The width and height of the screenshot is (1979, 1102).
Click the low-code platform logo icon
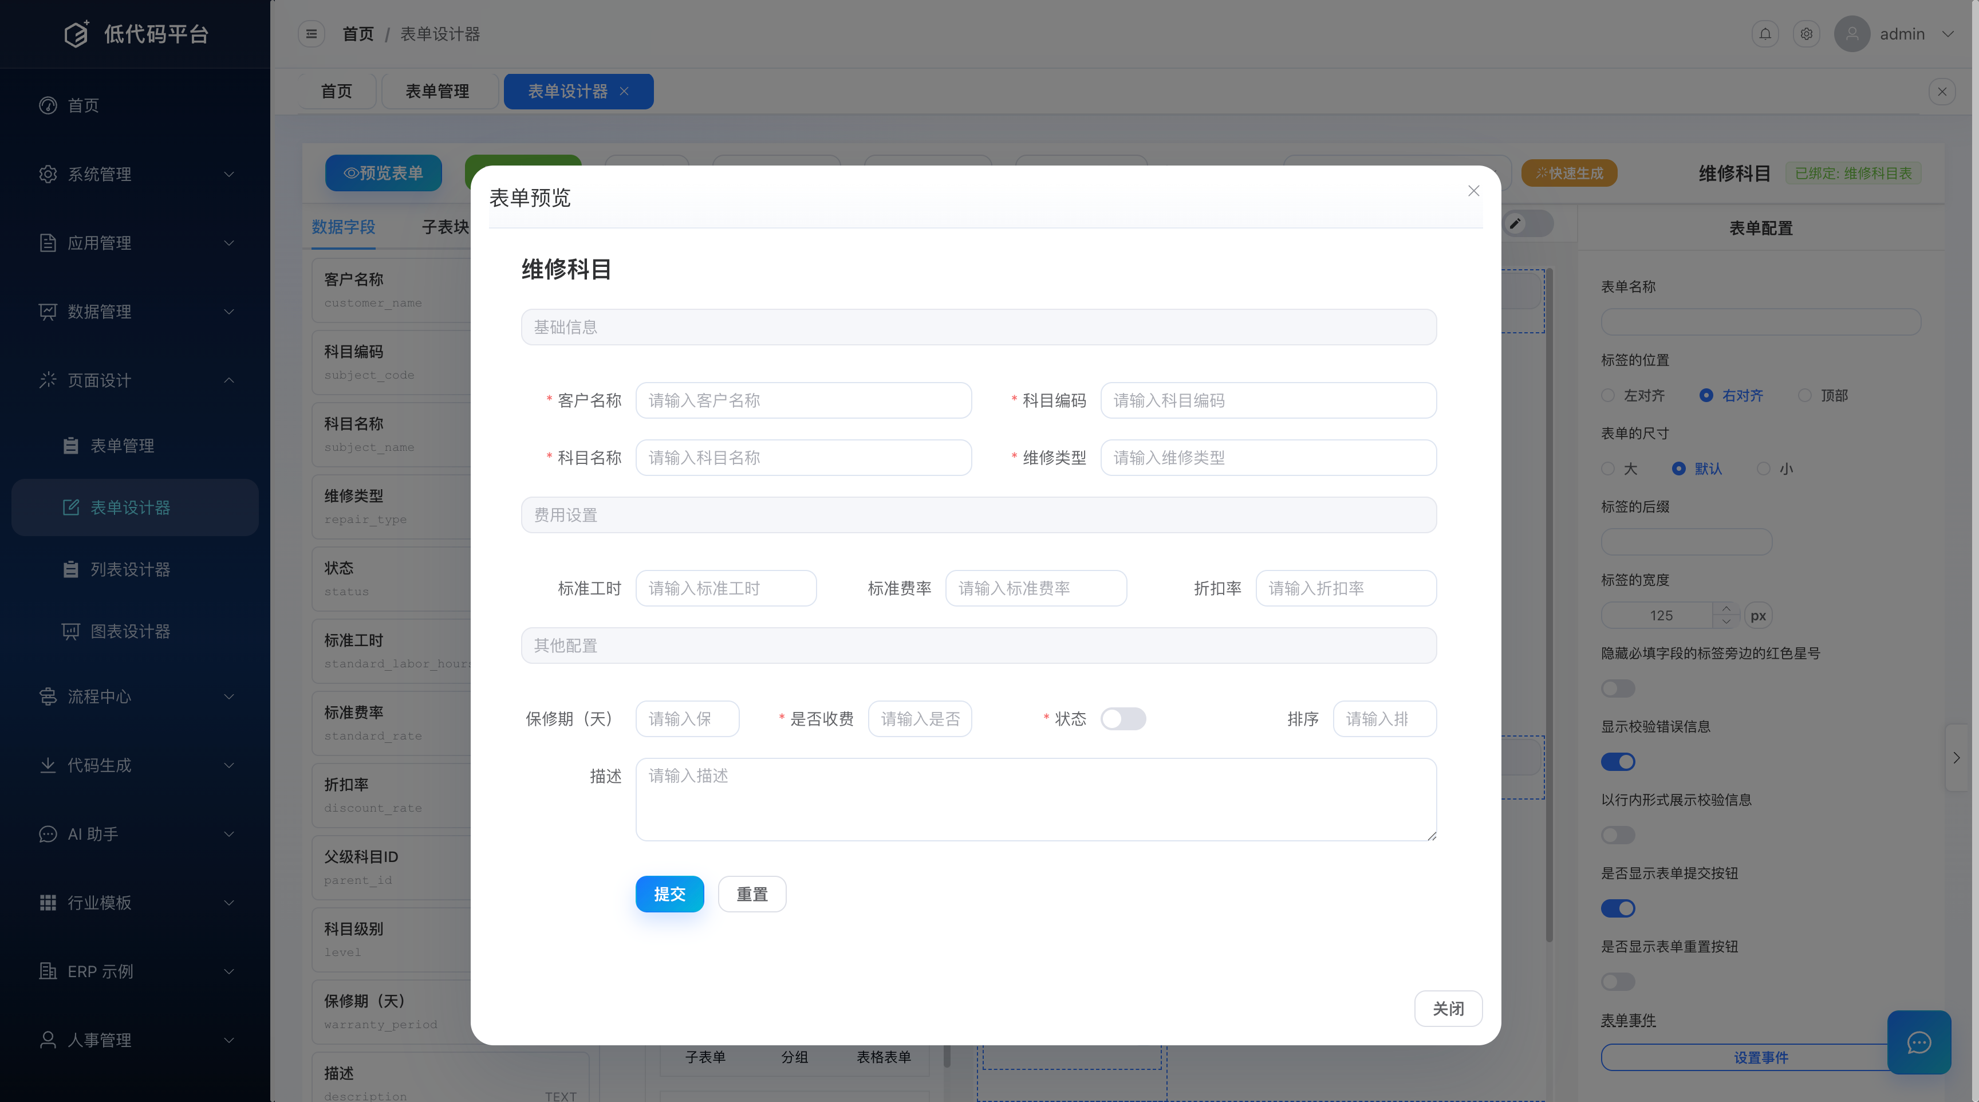[x=77, y=34]
